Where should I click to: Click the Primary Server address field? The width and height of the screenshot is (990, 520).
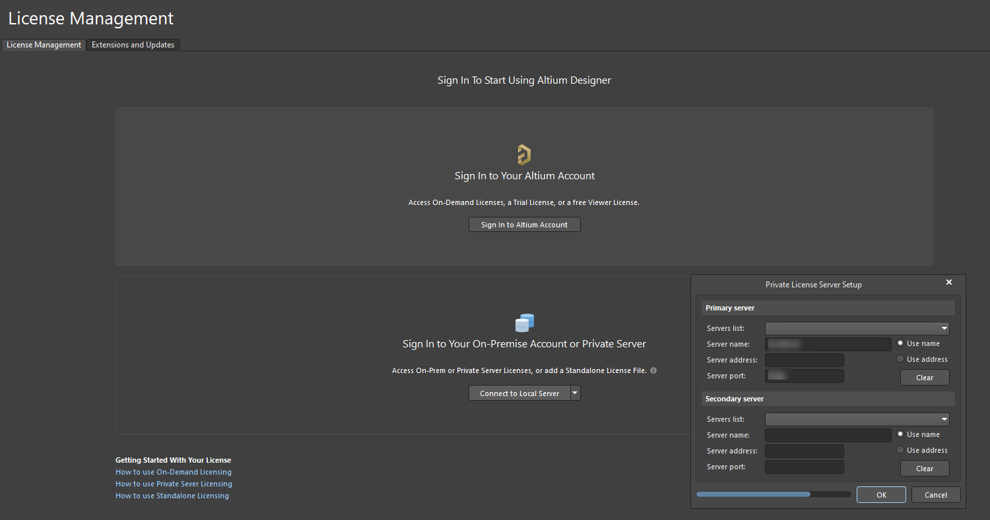pos(805,360)
